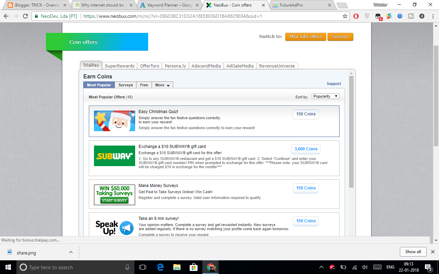Claim 150 Coins for Make Money Surveys
Image resolution: width=439 pixels, height=274 pixels.
(x=306, y=188)
